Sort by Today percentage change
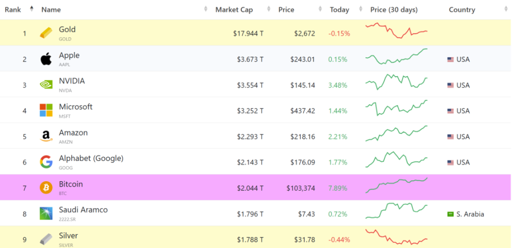The image size is (512, 248). 339,9
